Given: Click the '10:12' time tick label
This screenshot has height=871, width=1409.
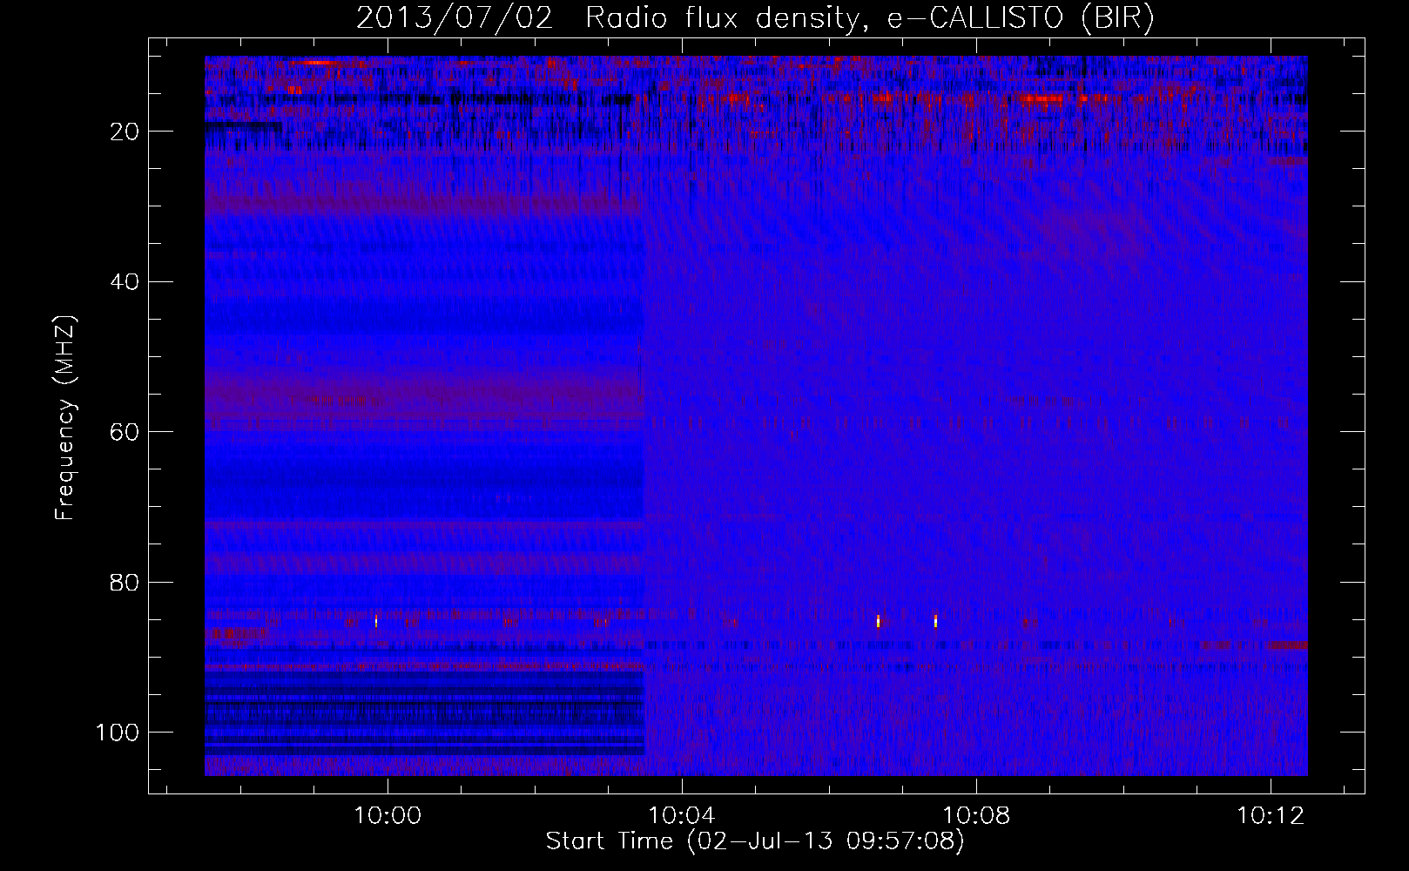Looking at the screenshot, I should point(1271,816).
